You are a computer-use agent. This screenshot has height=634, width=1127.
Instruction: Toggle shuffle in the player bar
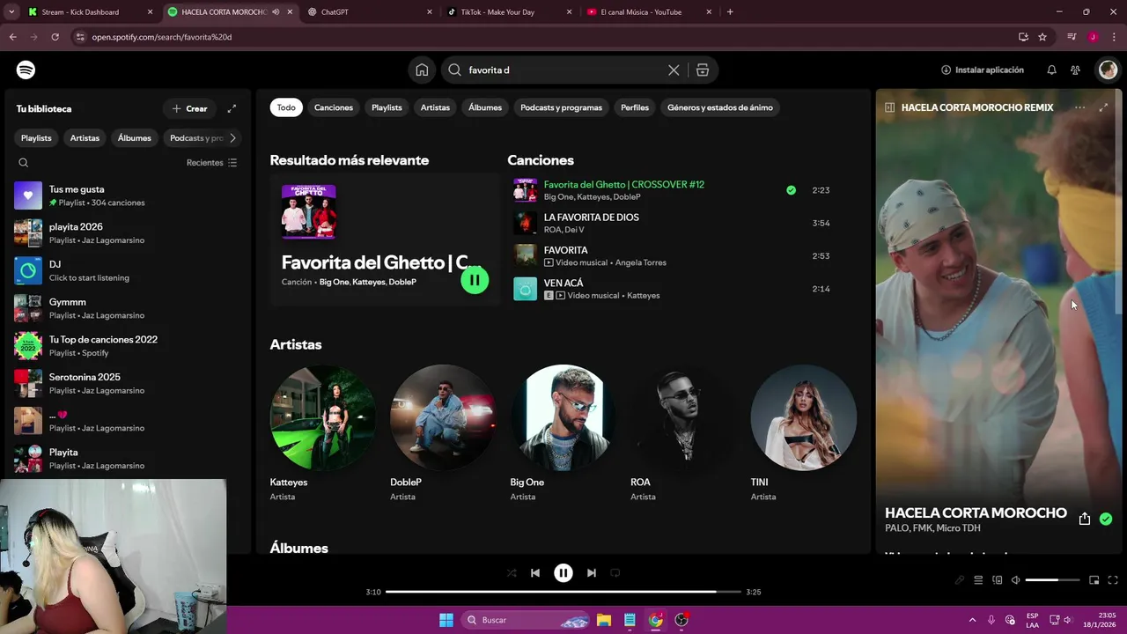point(512,572)
